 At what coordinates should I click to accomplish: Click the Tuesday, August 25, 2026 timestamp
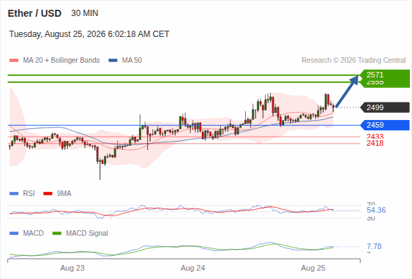pyautogui.click(x=89, y=34)
